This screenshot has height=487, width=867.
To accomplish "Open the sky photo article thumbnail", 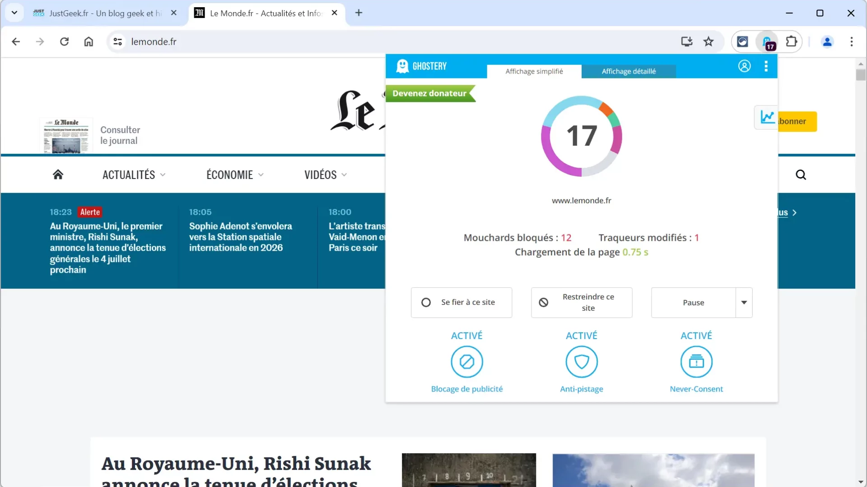I will pyautogui.click(x=653, y=470).
